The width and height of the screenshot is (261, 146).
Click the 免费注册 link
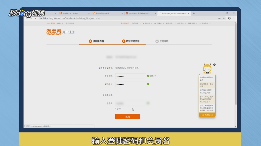tap(60, 23)
